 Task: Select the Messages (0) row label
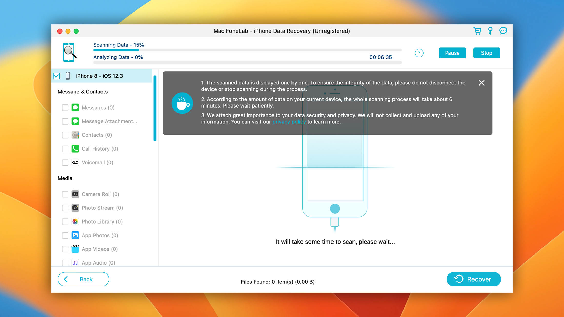98,108
